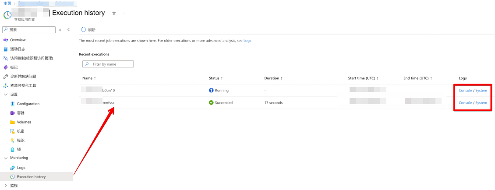Image resolution: width=495 pixels, height=190 pixels.
Task: Click the Filter by name field
Action: point(111,64)
